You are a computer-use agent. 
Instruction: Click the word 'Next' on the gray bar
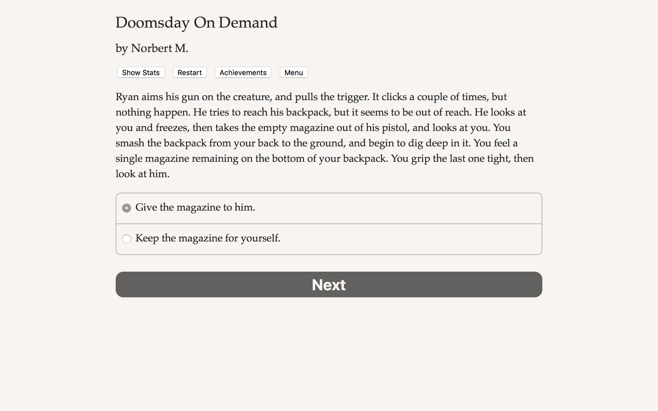[329, 285]
